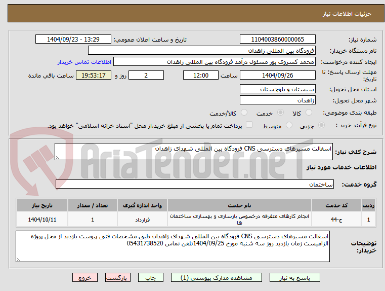Select the جزیی purchase type radio
The image size is (385, 291).
pos(321,125)
